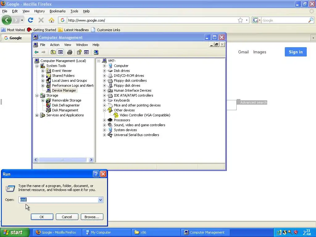Select Disk Management in the console tree

click(65, 110)
